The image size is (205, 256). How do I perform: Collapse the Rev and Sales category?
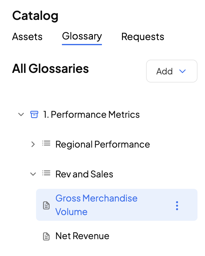pyautogui.click(x=33, y=174)
